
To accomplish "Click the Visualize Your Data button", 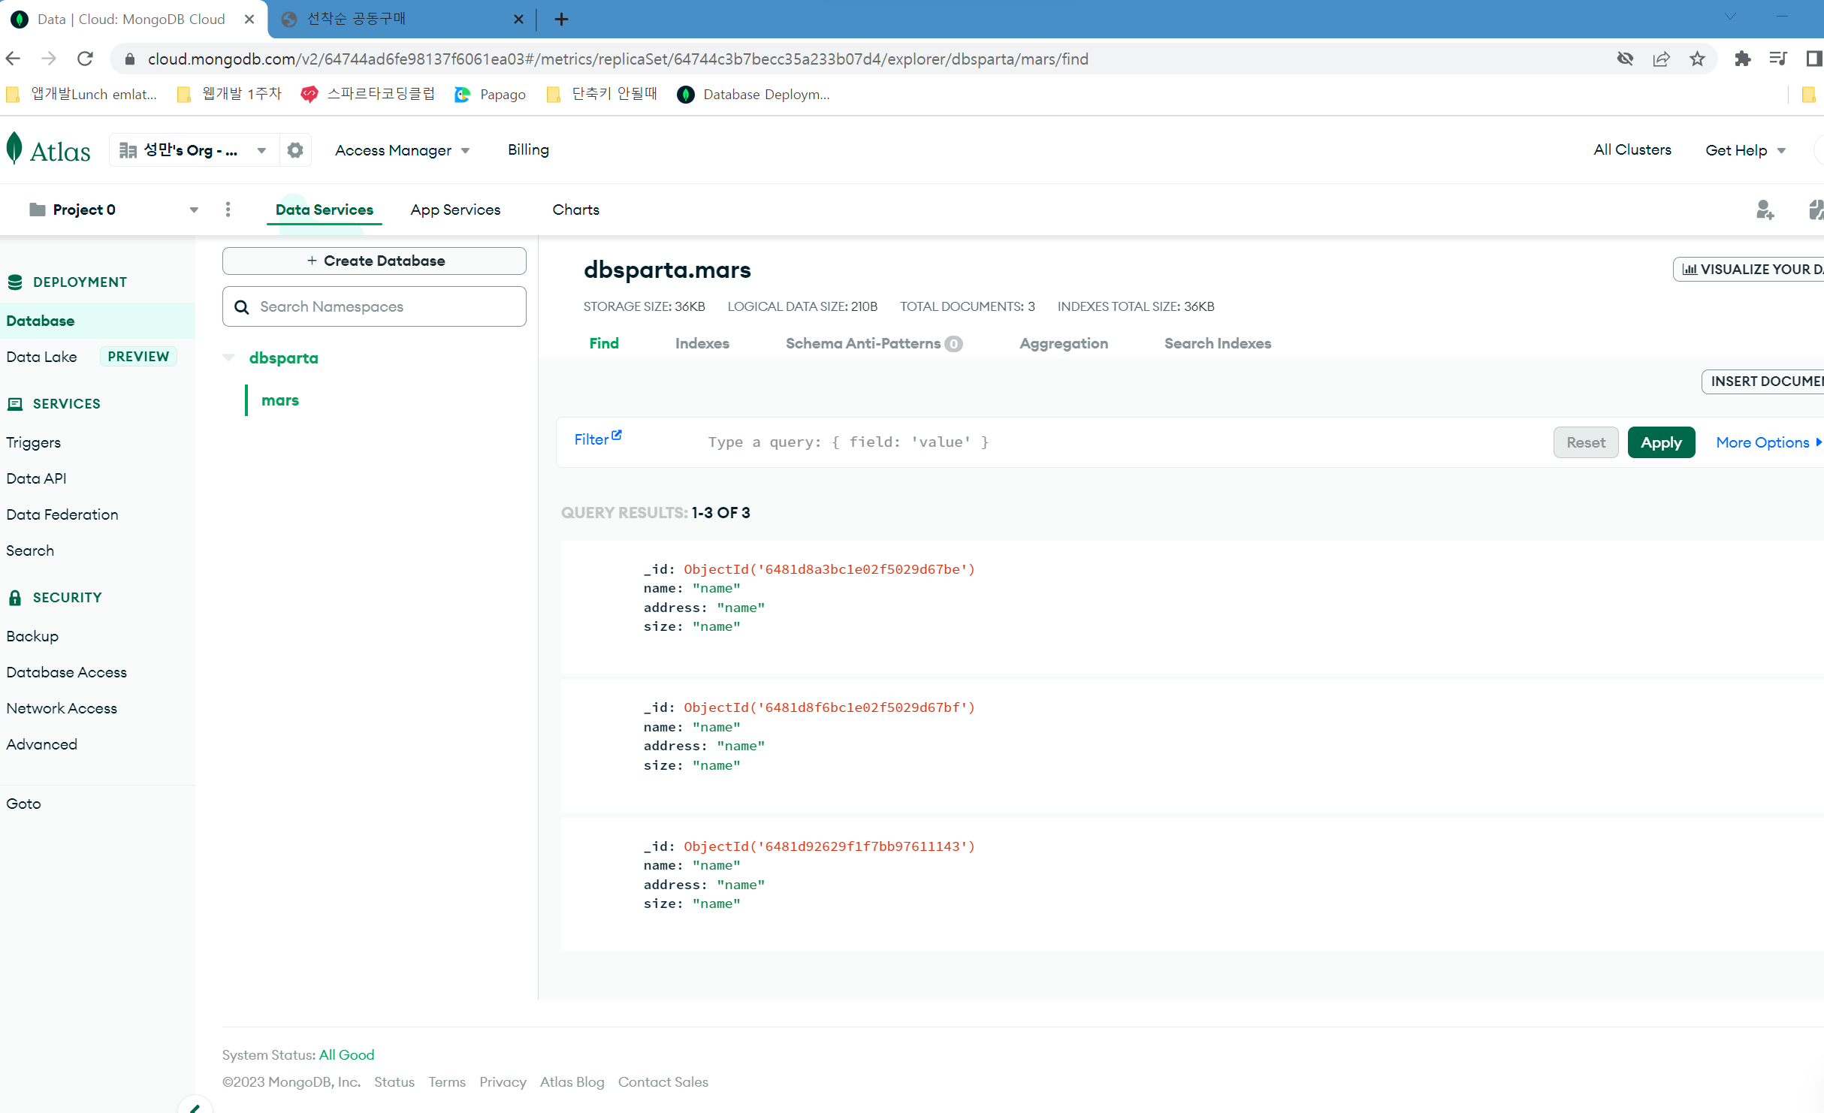I will 1749,269.
